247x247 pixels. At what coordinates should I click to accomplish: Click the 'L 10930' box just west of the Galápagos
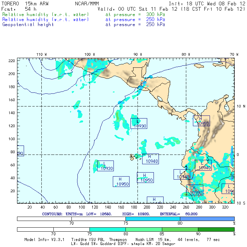pyautogui.click(x=105, y=166)
